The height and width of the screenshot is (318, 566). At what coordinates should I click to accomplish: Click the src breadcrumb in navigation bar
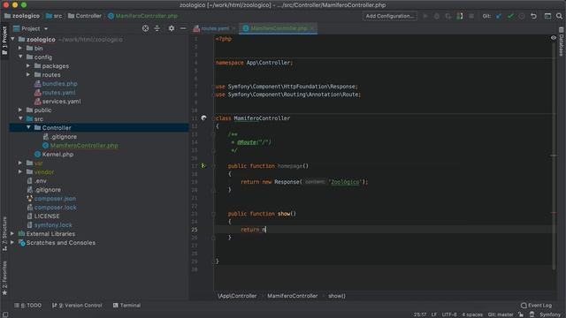tap(54, 16)
